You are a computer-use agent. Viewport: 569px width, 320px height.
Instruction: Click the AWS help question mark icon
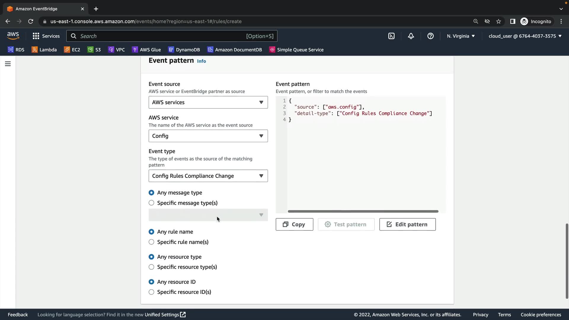(430, 36)
